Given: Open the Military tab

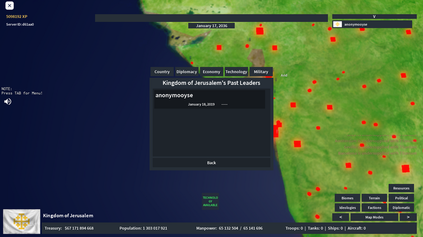Looking at the screenshot, I should point(261,72).
